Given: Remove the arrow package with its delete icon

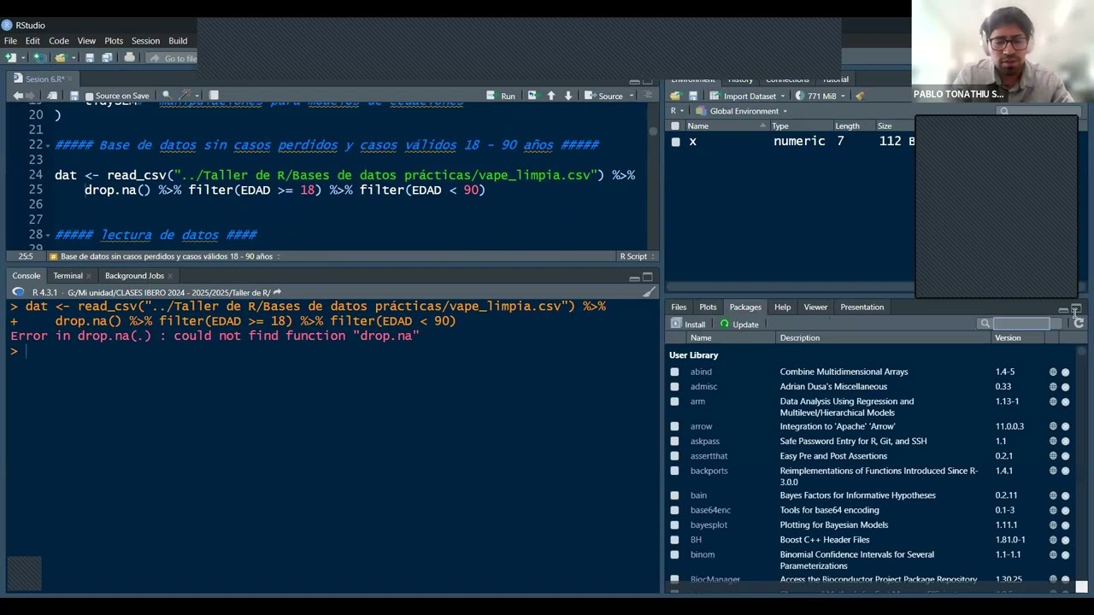Looking at the screenshot, I should [x=1065, y=426].
